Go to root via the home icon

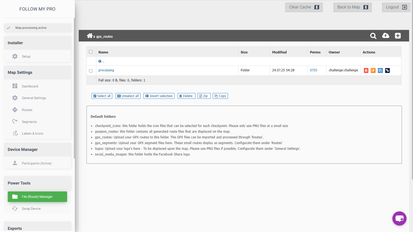pos(90,36)
